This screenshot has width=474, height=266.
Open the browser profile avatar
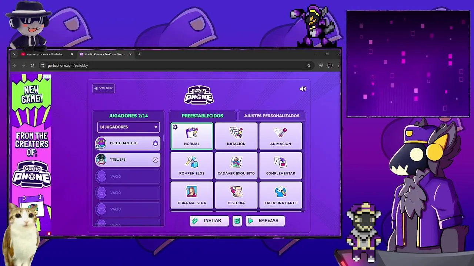330,65
